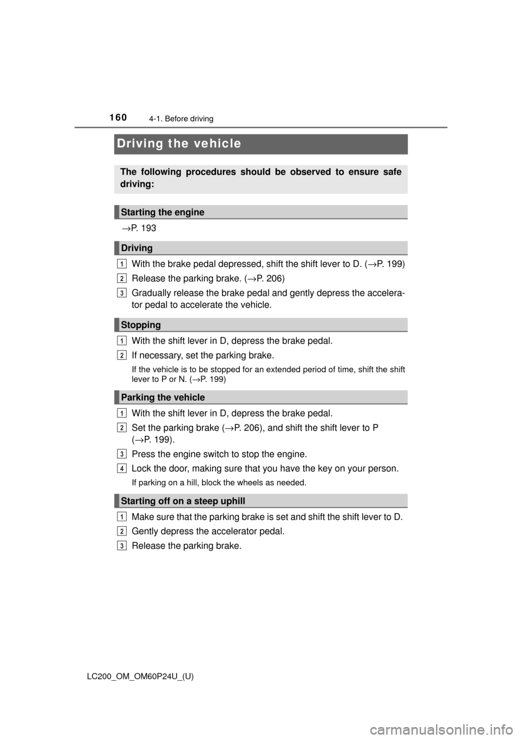The height and width of the screenshot is (739, 522).
Task: Click step number 3 box under Driving
Action: pyautogui.click(x=122, y=293)
